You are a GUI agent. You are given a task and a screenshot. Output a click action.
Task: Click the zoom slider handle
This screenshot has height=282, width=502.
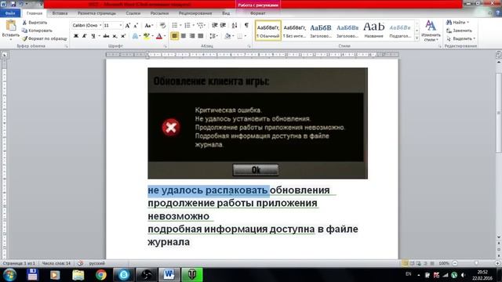tap(476, 263)
